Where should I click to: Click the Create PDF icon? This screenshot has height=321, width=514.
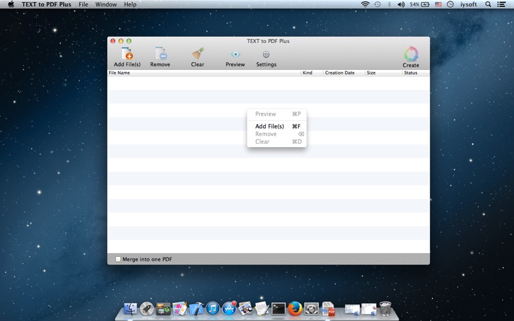(411, 54)
